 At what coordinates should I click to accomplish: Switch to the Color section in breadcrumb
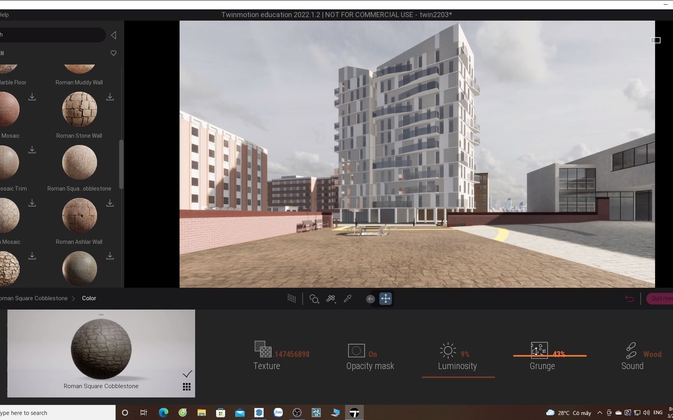[89, 298]
